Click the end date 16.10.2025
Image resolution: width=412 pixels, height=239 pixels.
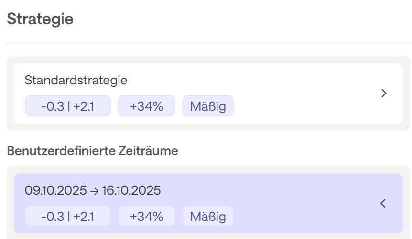point(131,191)
